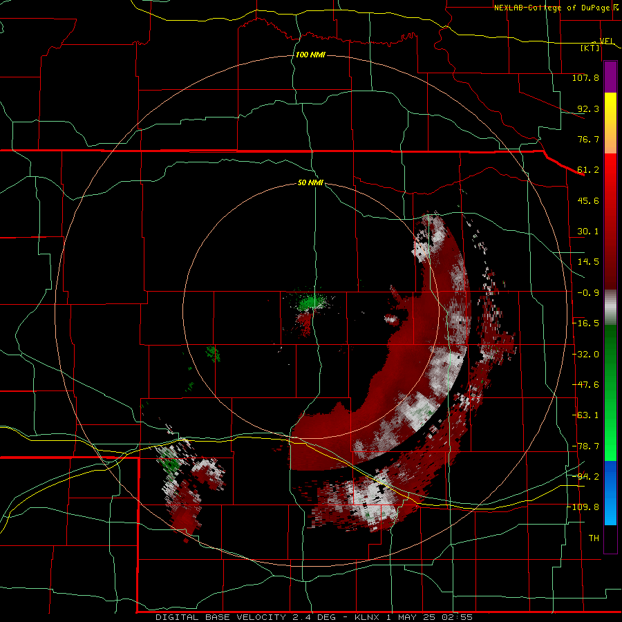Select the 45.6 legend value
This screenshot has height=622, width=622.
pos(588,200)
